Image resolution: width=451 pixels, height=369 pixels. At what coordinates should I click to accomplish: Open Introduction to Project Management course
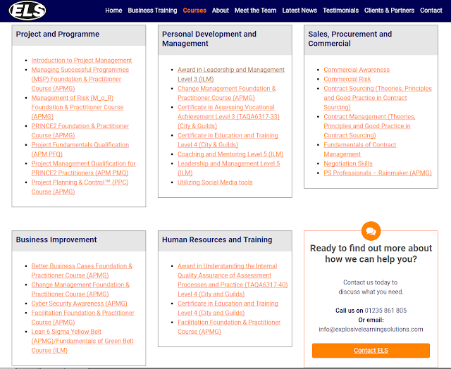click(x=82, y=61)
